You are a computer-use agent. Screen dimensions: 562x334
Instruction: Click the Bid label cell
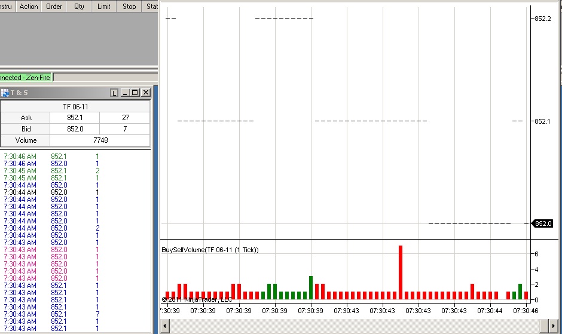(26, 129)
